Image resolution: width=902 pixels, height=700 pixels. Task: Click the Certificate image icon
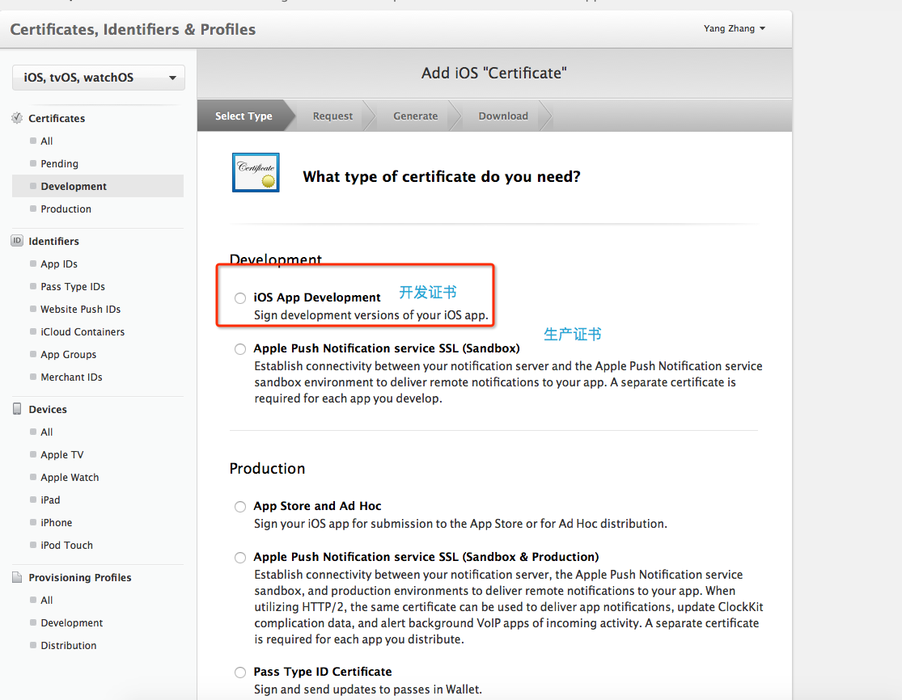256,172
